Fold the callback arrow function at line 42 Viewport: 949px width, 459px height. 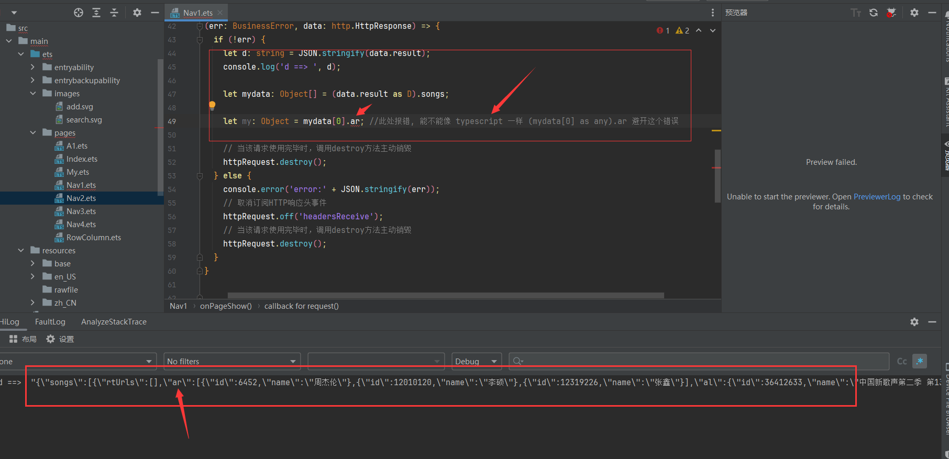[200, 26]
